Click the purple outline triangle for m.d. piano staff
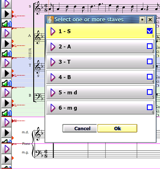This screenshot has height=169, width=160. (x=6, y=122)
